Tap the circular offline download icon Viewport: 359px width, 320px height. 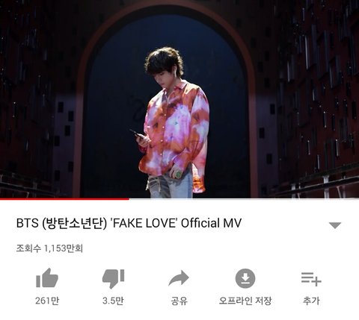point(245,278)
